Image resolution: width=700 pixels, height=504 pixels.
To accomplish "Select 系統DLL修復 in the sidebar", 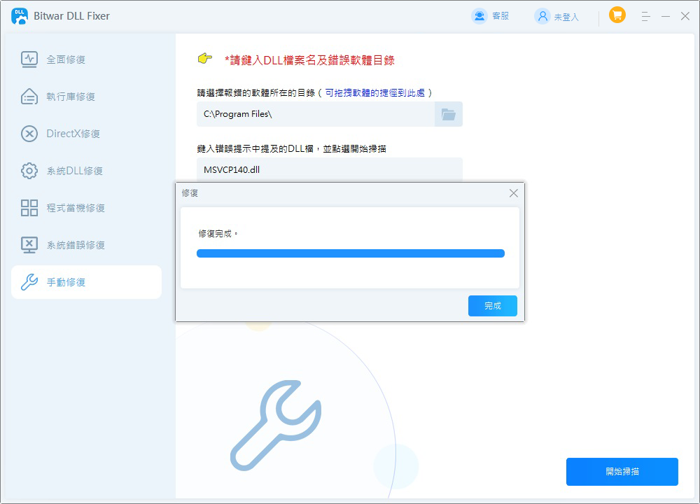I will click(86, 171).
